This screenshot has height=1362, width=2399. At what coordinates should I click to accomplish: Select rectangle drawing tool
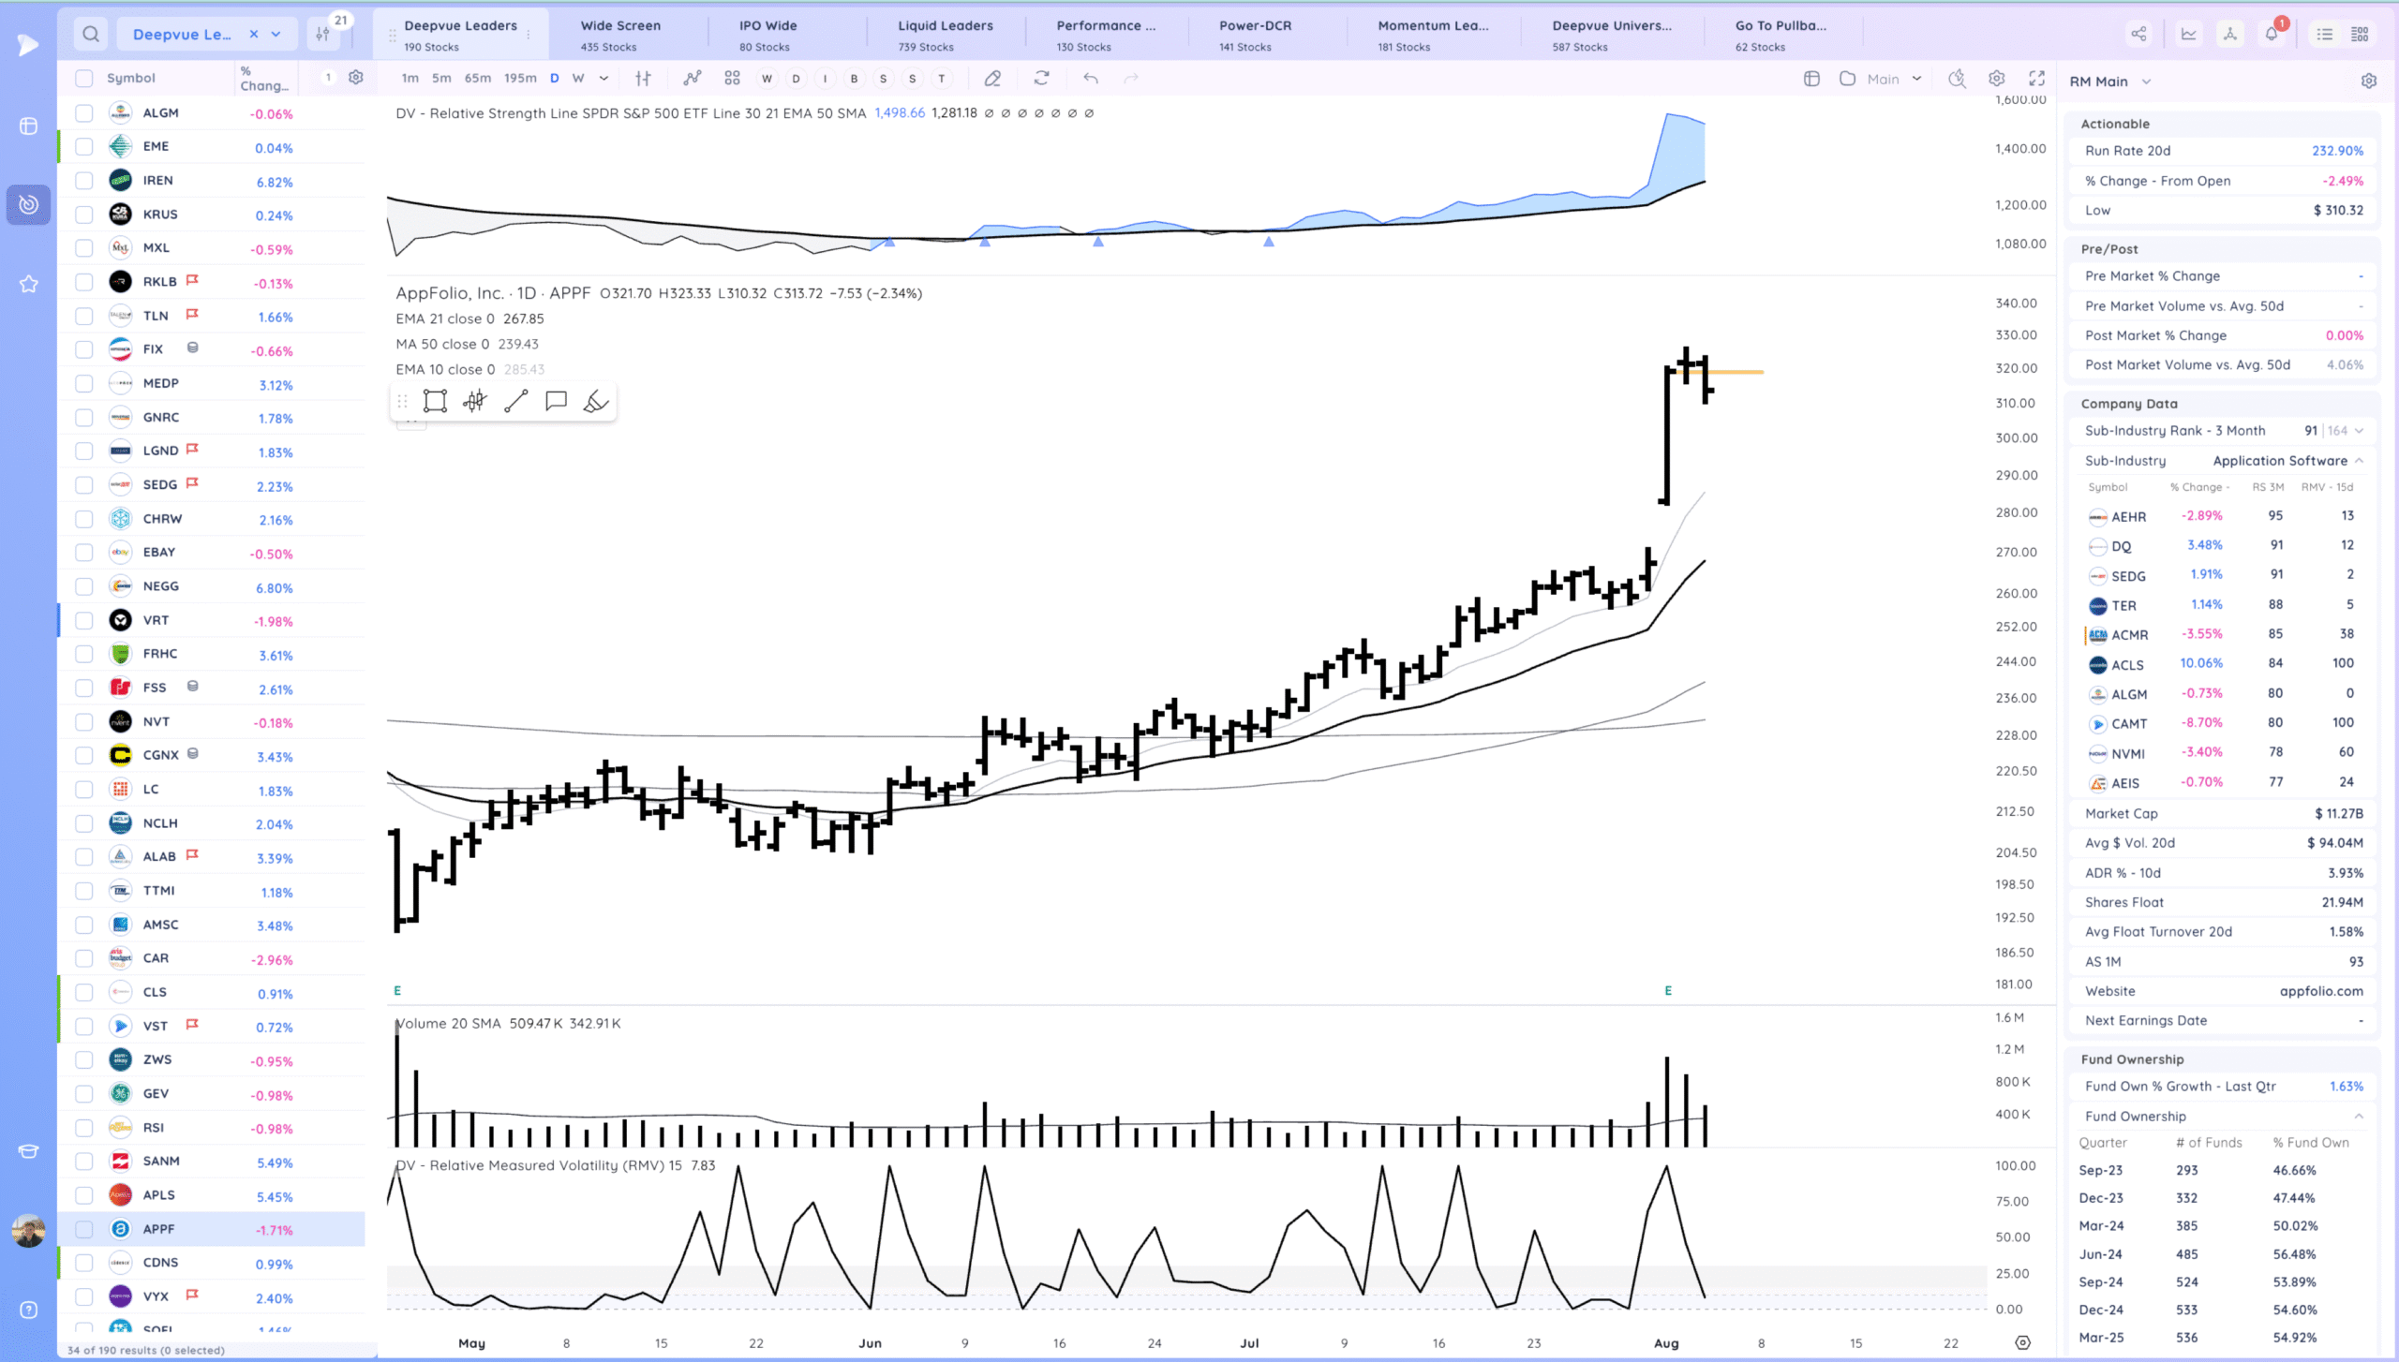[435, 402]
